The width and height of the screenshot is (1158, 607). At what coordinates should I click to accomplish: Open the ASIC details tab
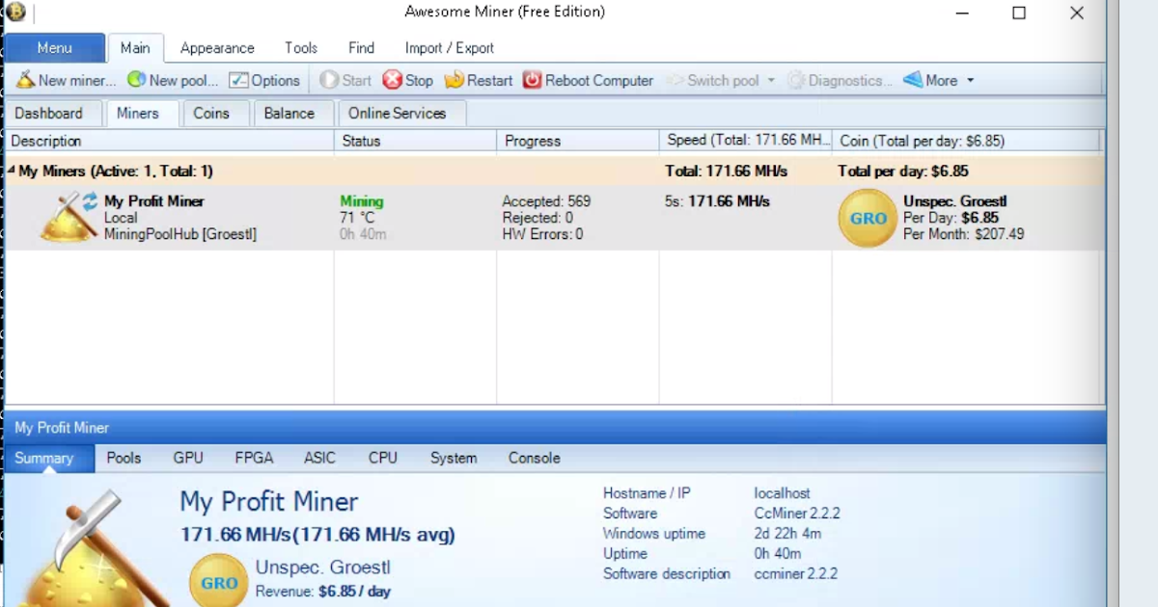pos(319,459)
